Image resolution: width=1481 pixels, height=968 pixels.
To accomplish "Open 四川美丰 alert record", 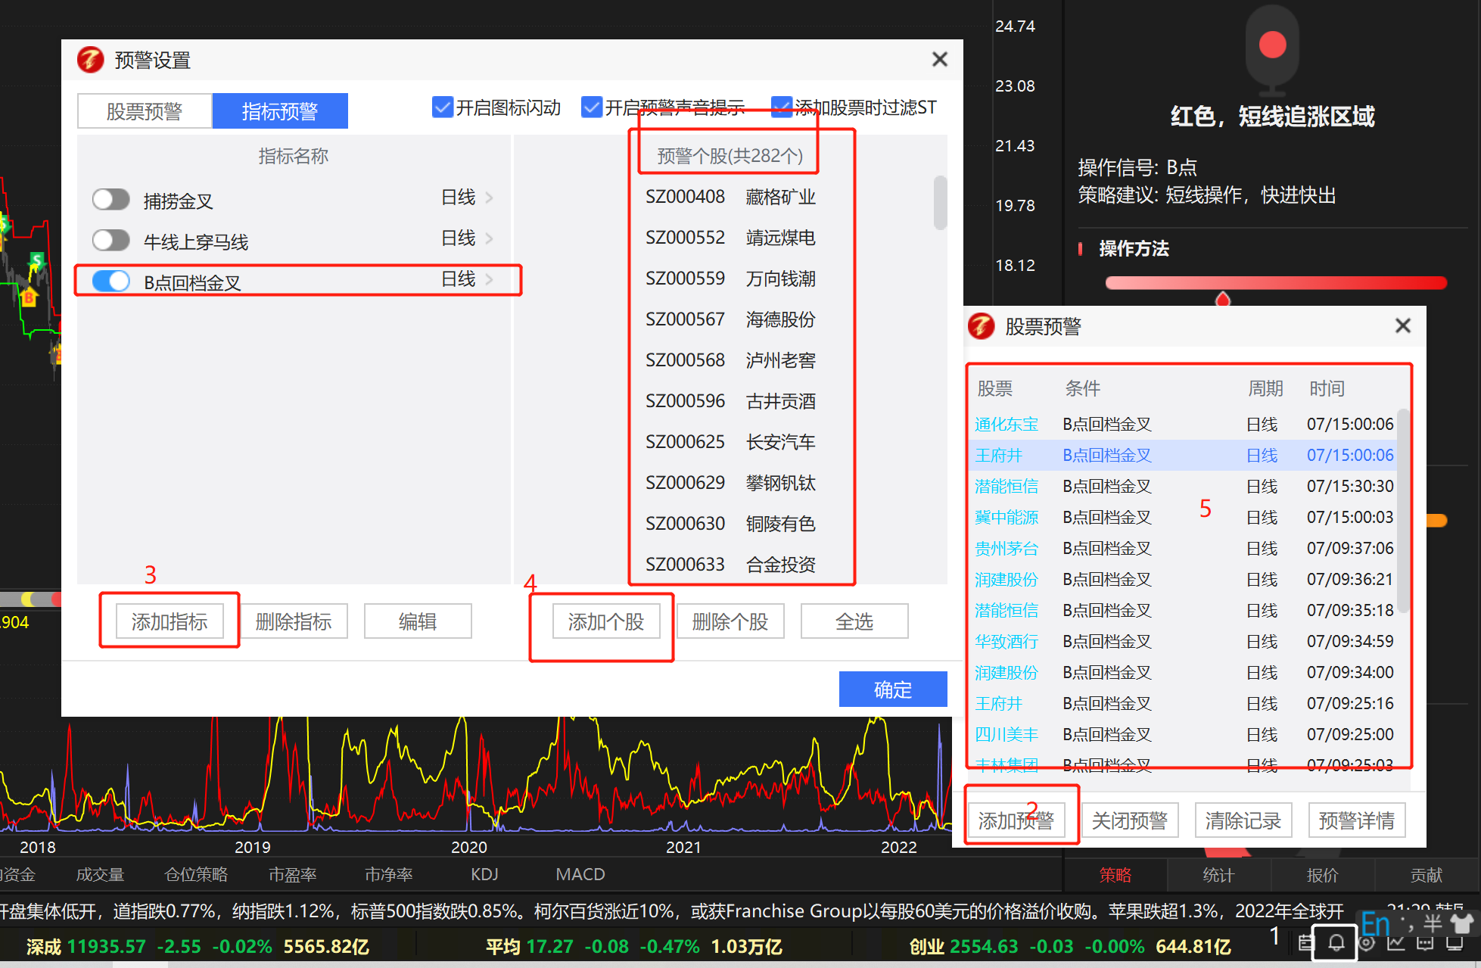I will click(1184, 734).
